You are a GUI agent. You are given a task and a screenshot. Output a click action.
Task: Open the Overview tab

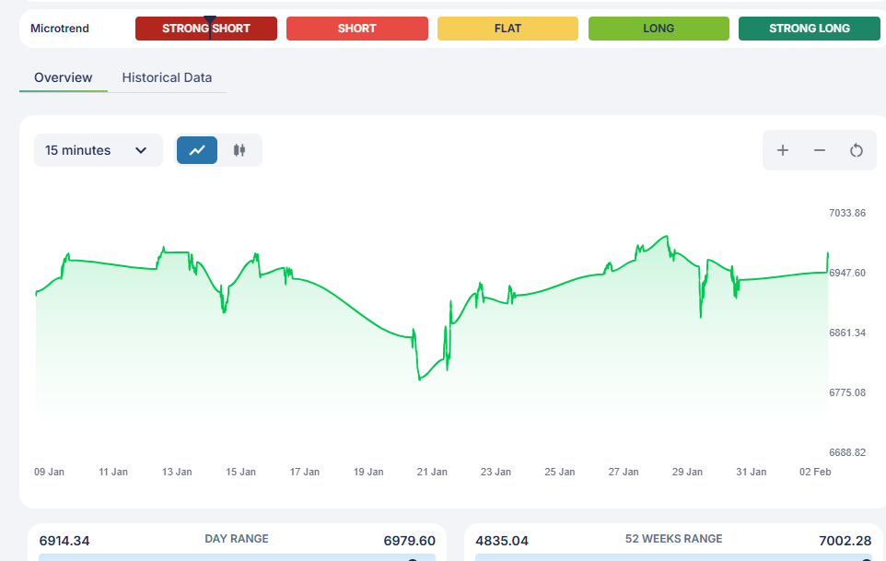[63, 77]
